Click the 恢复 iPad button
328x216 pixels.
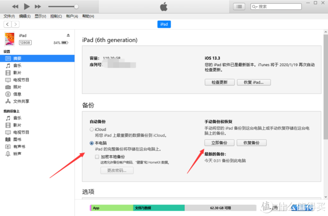(254, 82)
